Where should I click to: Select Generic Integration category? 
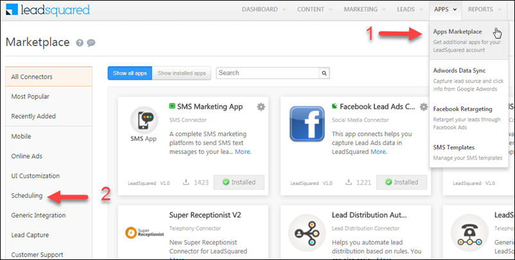point(49,215)
